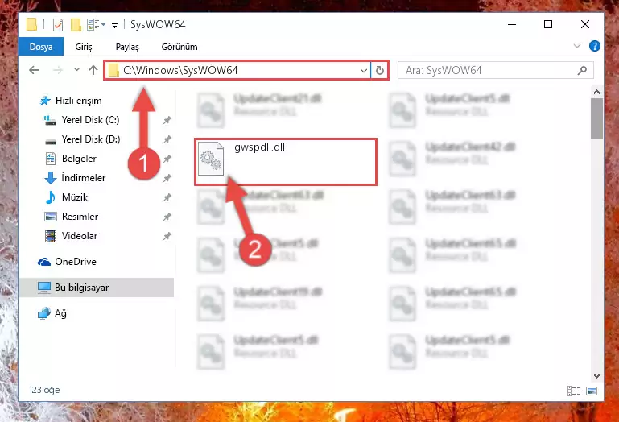This screenshot has height=422, width=619.
Task: Switch to large icons view in status bar
Action: [x=592, y=391]
